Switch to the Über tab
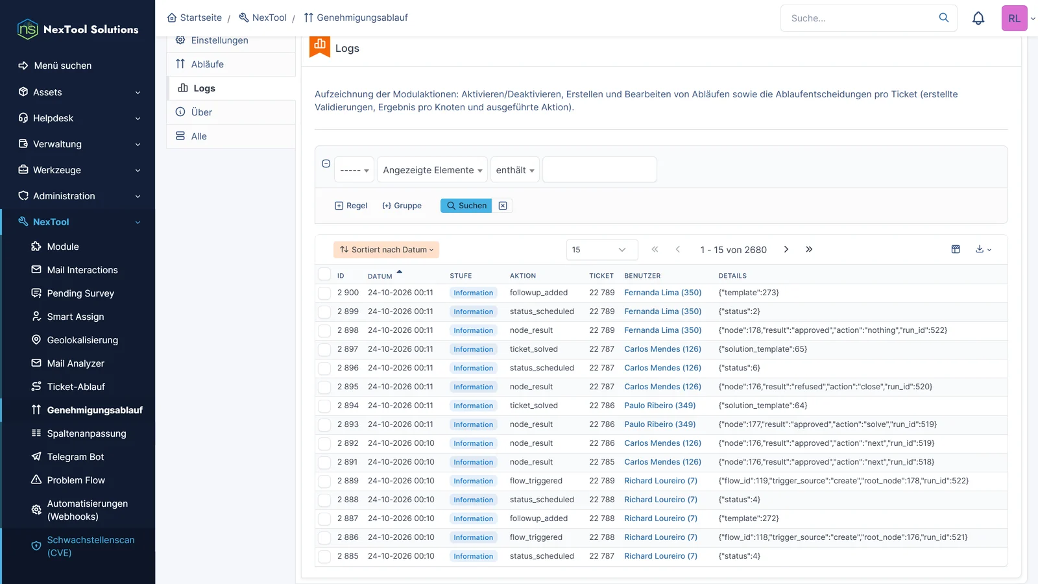The width and height of the screenshot is (1038, 584). tap(231, 112)
